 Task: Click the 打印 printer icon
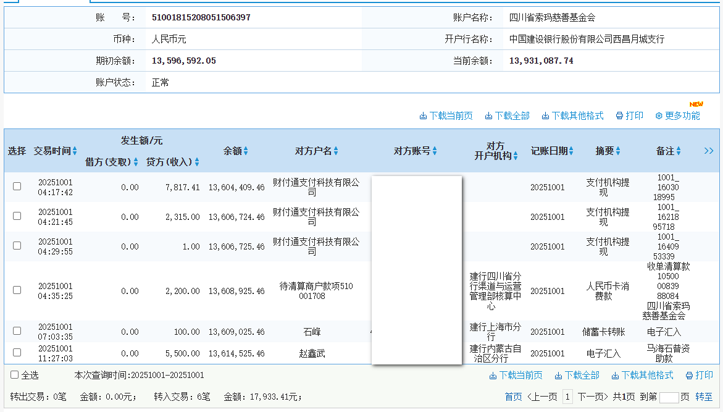pyautogui.click(x=618, y=115)
